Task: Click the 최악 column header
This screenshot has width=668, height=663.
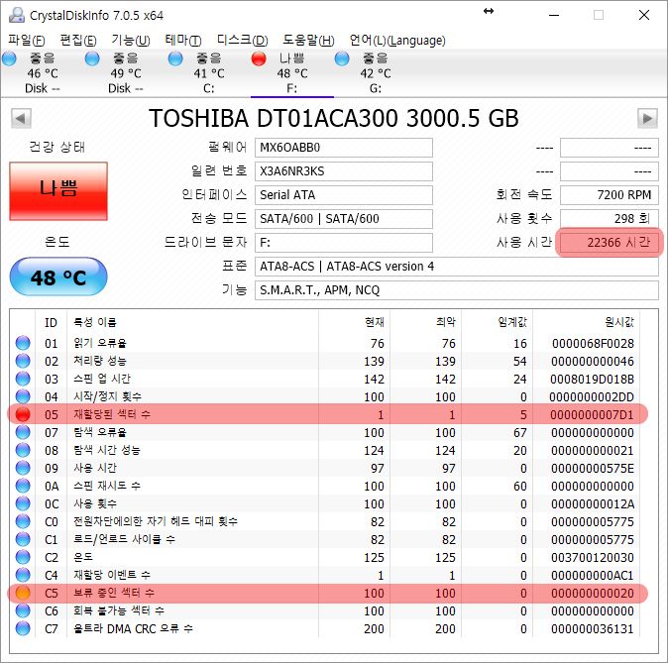Action: (425, 322)
